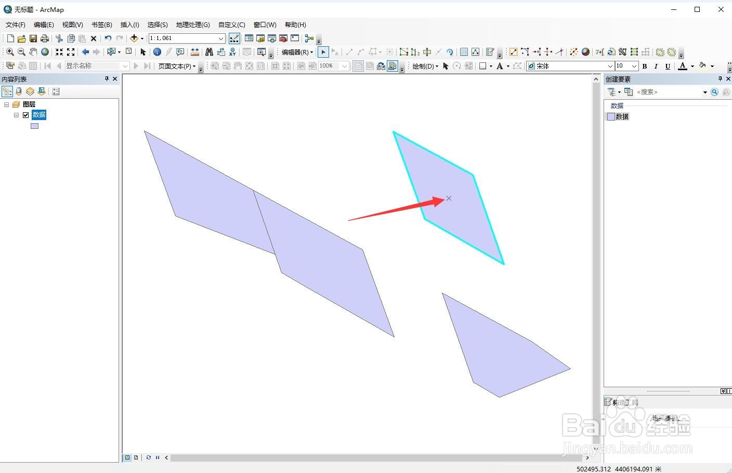Viewport: 732px width, 473px height.
Task: Switch to List By Source view
Action: pyautogui.click(x=19, y=91)
